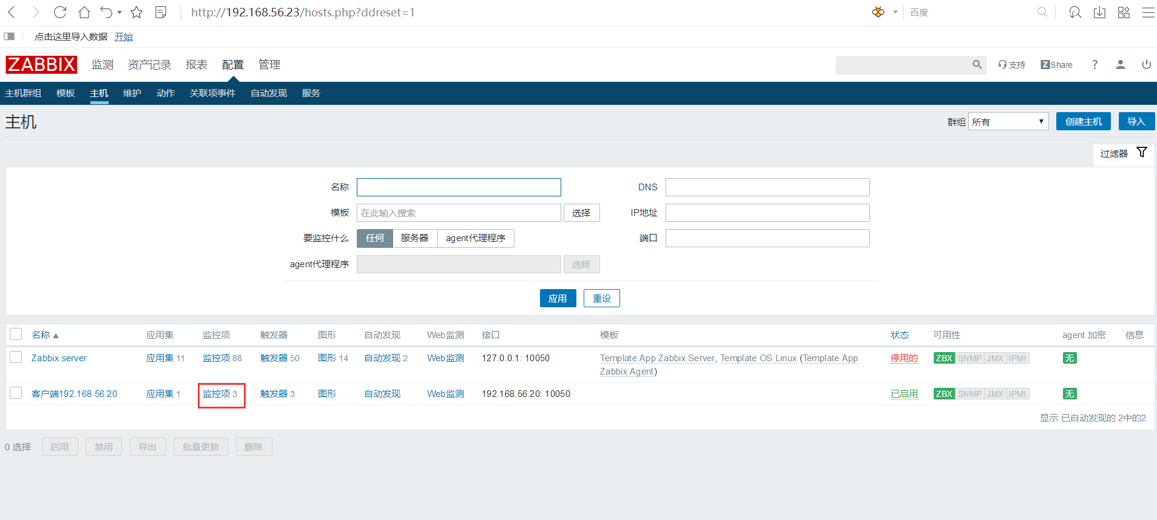Go forward using the browser forward arrow
The height and width of the screenshot is (520, 1157).
click(x=35, y=12)
